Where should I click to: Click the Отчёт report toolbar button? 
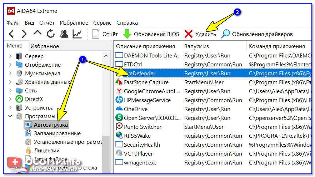click(105, 34)
